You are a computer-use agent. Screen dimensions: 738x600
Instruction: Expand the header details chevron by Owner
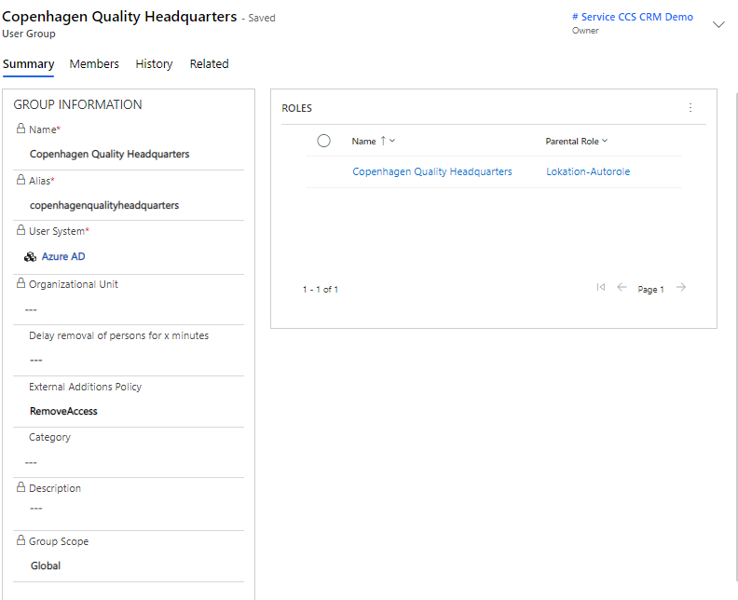(718, 24)
